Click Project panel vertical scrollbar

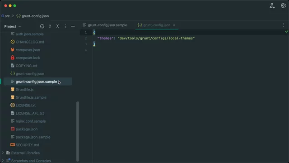[78, 131]
